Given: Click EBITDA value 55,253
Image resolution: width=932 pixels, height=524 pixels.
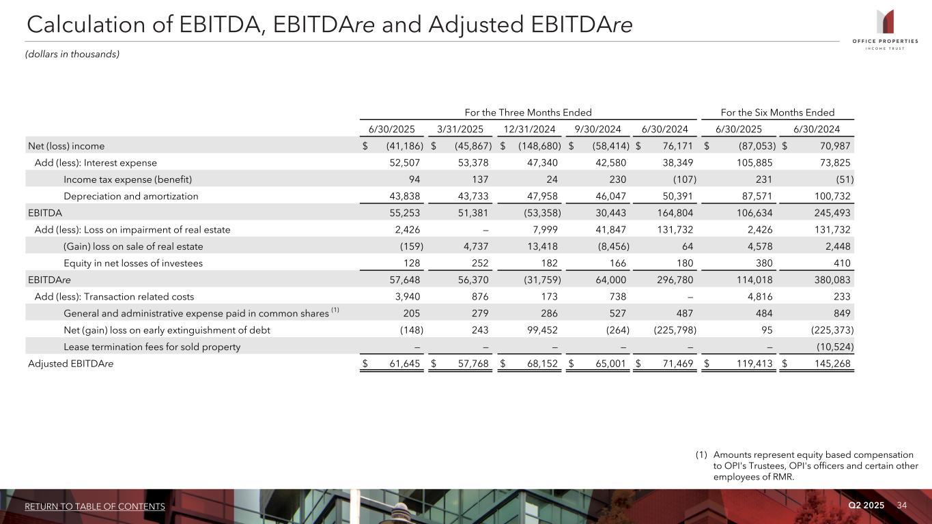Looking at the screenshot, I should coord(405,213).
